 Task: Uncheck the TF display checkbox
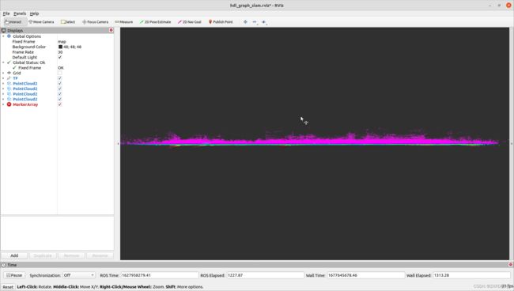tap(59, 78)
